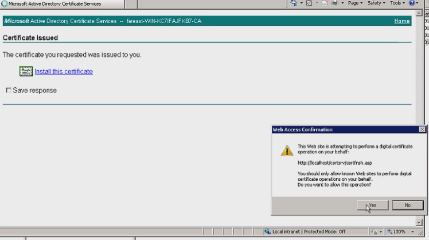Click the Home link in teal banner
This screenshot has height=240, width=429.
(x=401, y=21)
